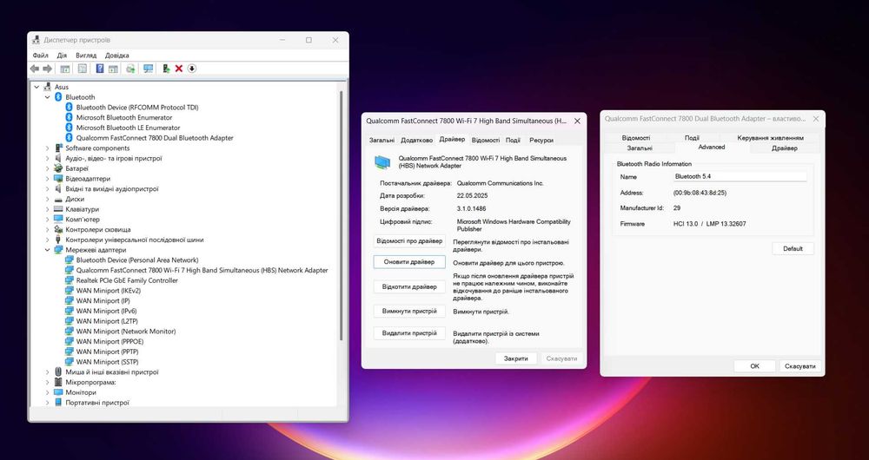Click network adapter icon in Wi-Fi properties dialog
The width and height of the screenshot is (869, 460).
382,161
